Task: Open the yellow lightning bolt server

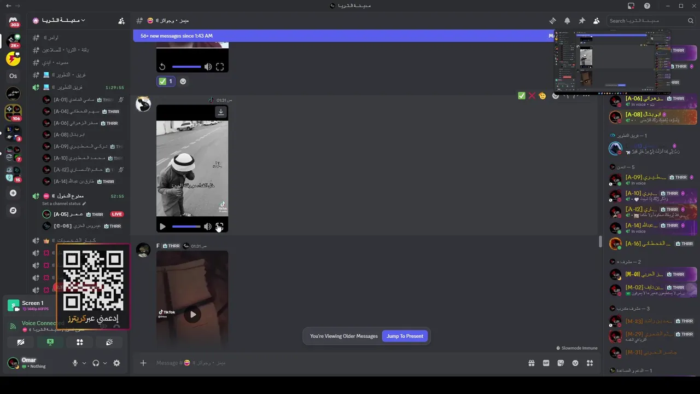Action: click(x=13, y=59)
